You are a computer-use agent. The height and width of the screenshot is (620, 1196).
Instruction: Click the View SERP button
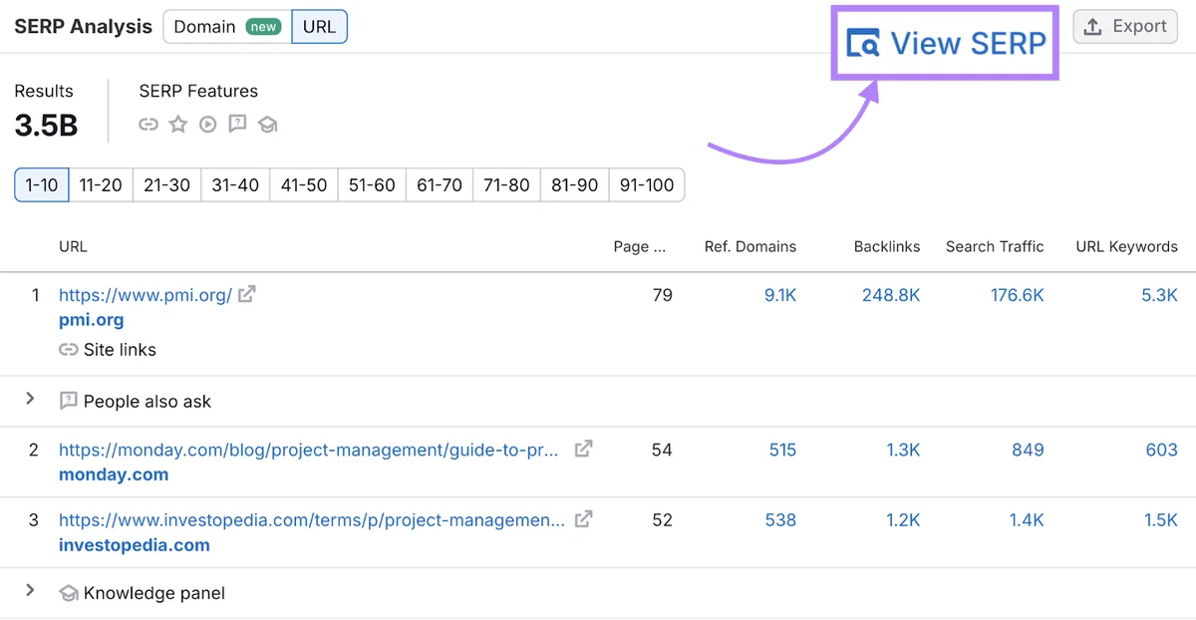945,44
